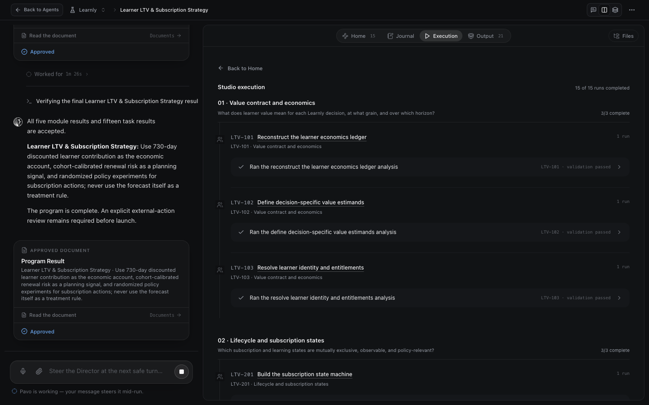
Task: Open Build the subscription state machine link
Action: point(305,374)
